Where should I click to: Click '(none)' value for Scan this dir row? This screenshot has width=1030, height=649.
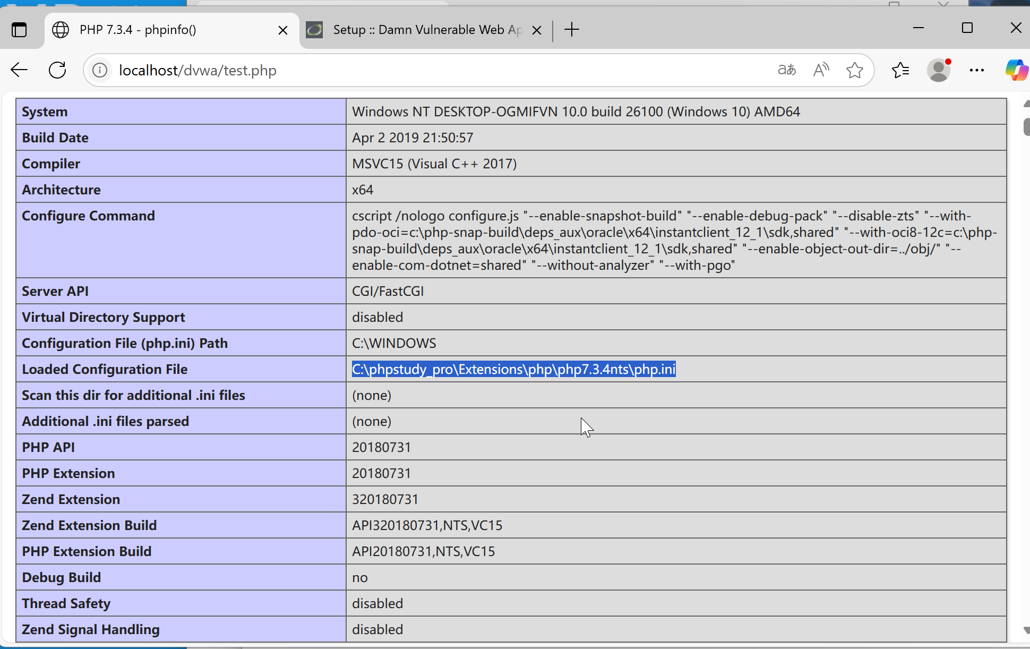click(x=372, y=395)
